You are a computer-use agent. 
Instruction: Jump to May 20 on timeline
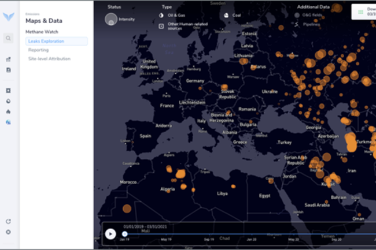(293, 240)
